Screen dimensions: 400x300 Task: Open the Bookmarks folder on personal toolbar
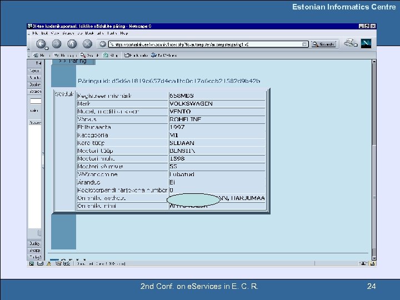click(x=136, y=55)
